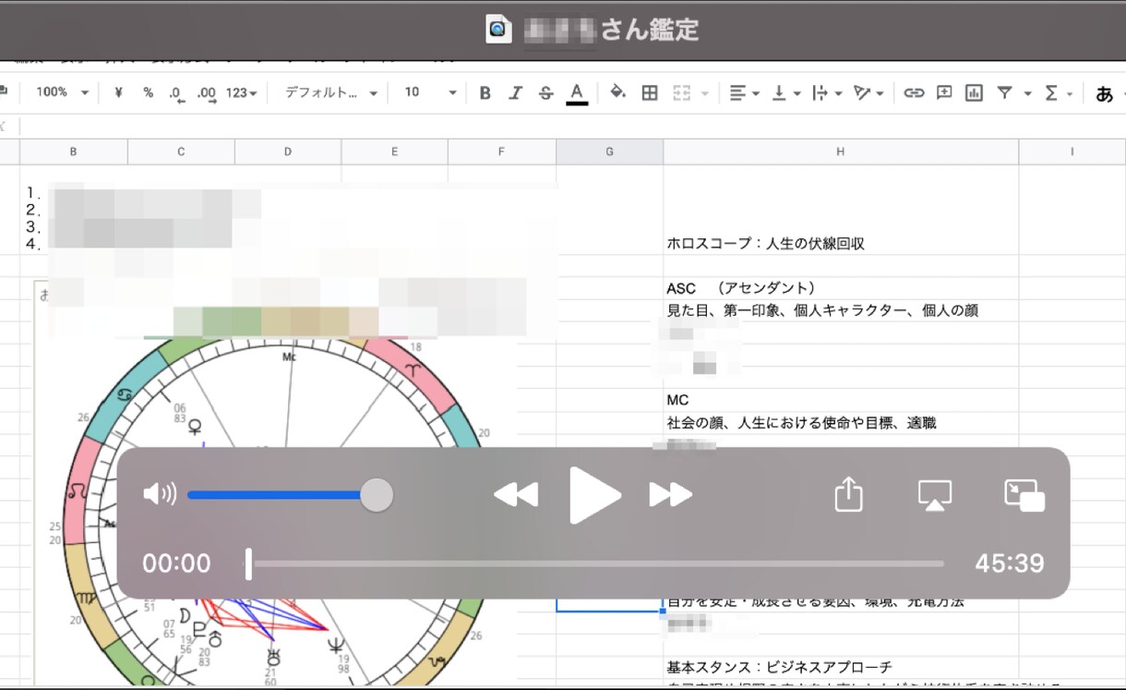Enable picture-in-picture mode
Viewport: 1126px width, 690px height.
tap(1024, 495)
